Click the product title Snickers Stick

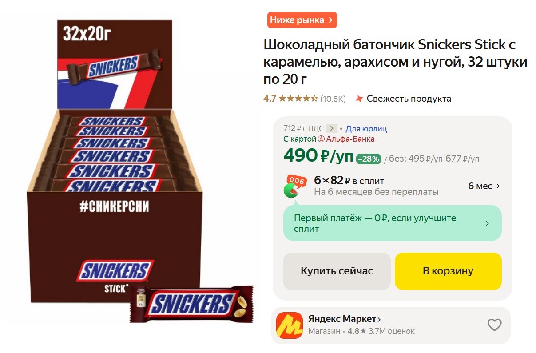pos(396,62)
